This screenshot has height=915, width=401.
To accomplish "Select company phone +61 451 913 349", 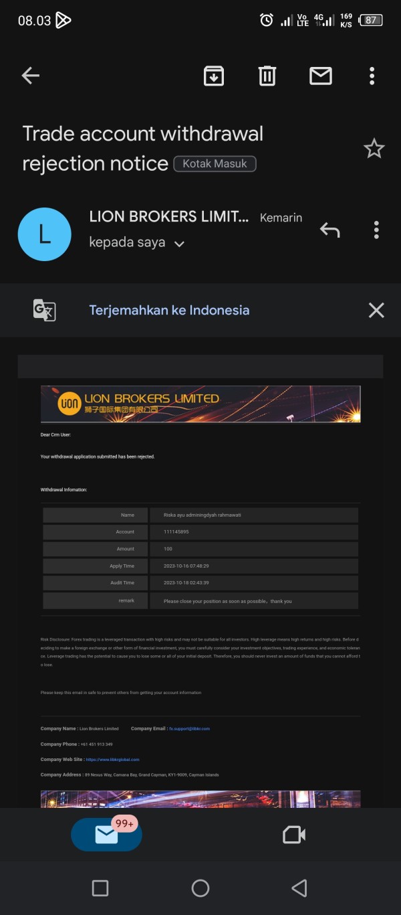I will pos(96,744).
